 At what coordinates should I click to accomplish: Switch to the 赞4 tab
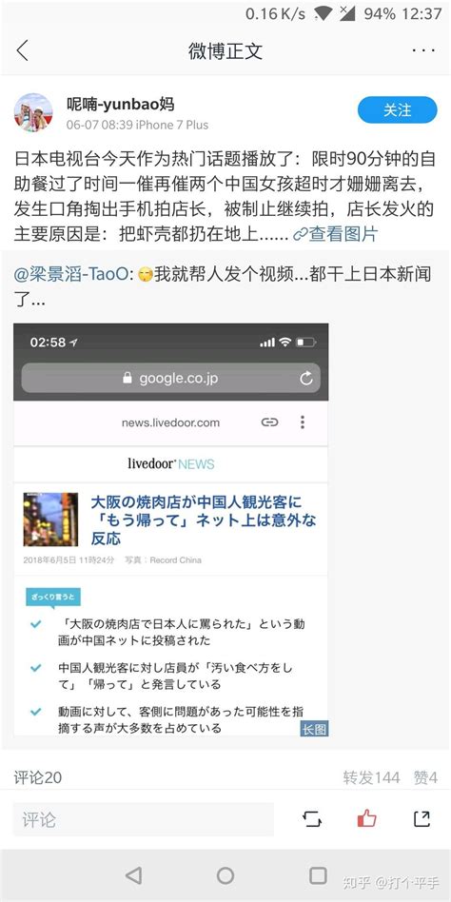click(x=425, y=777)
